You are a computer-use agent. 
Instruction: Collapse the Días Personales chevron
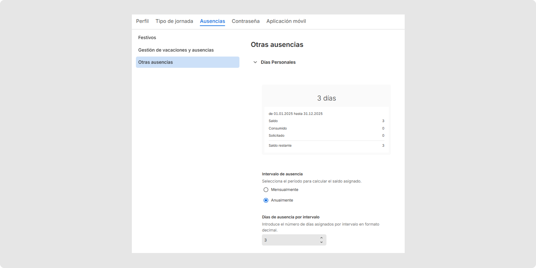pyautogui.click(x=255, y=62)
